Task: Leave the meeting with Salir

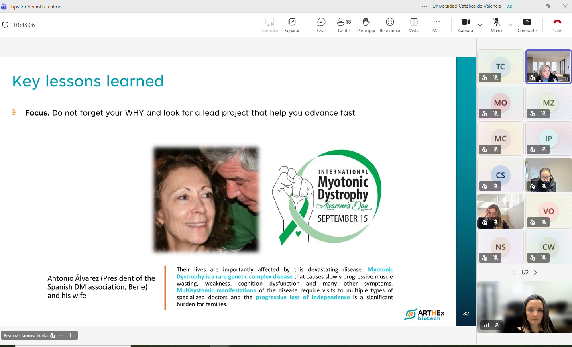Action: [x=557, y=25]
